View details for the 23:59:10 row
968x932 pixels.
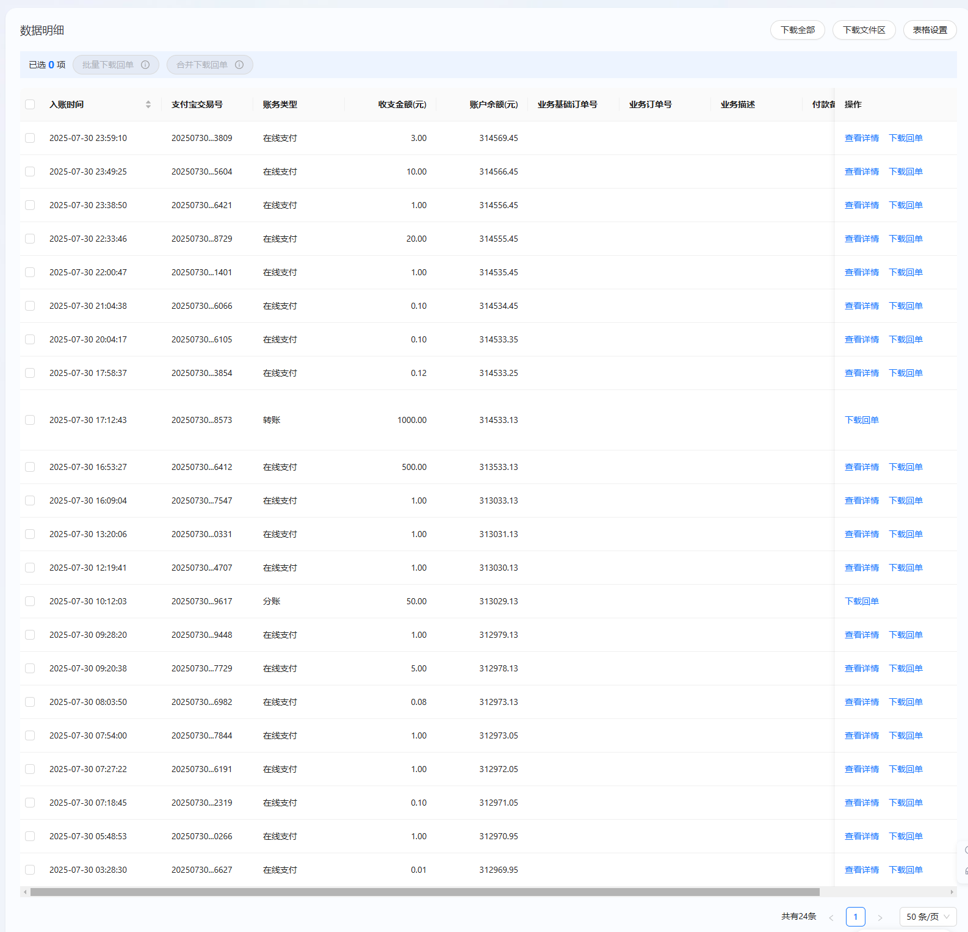862,138
